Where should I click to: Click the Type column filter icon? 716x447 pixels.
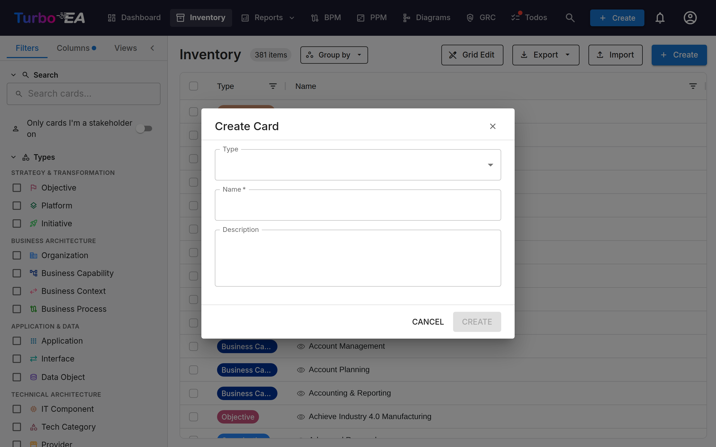[273, 86]
